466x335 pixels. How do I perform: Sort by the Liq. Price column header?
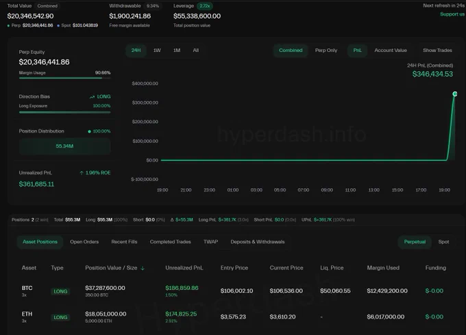pos(332,268)
